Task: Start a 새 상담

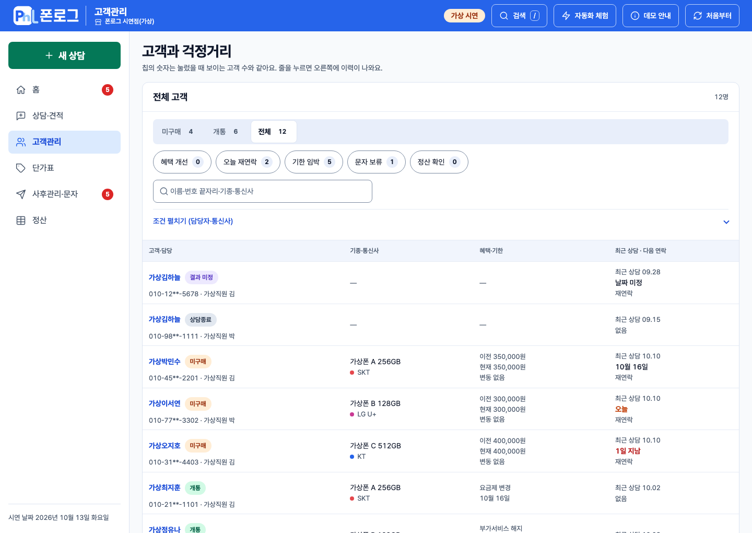Action: coord(64,55)
